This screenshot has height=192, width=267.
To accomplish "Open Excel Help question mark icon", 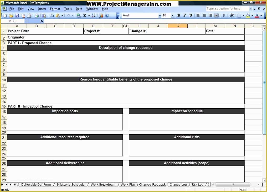I will pyautogui.click(x=107, y=16).
